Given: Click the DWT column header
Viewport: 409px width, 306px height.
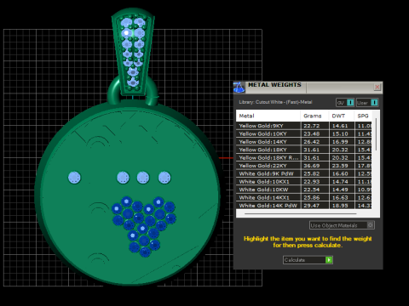Looking at the screenshot, I should (342, 116).
